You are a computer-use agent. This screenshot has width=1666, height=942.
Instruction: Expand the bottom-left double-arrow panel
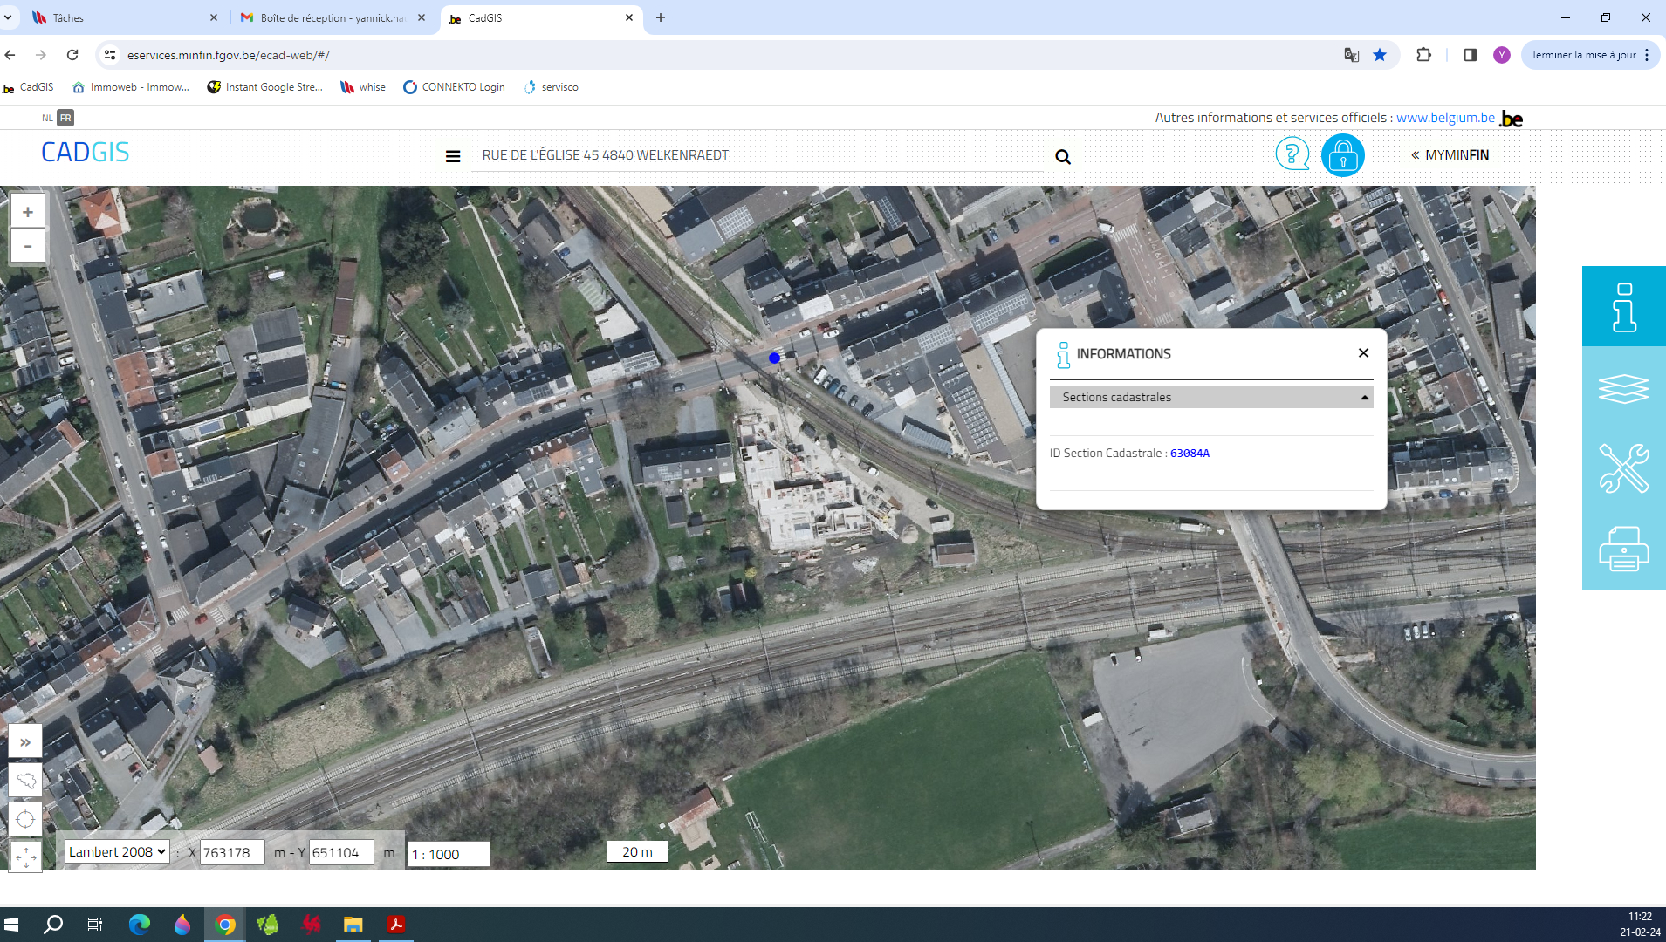(x=25, y=742)
